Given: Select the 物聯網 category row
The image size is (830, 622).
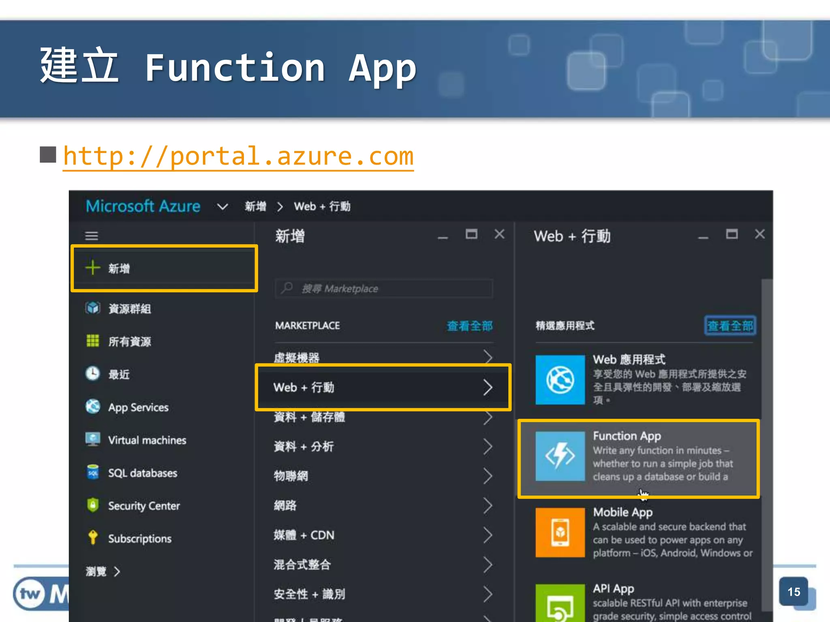Looking at the screenshot, I should pyautogui.click(x=383, y=476).
